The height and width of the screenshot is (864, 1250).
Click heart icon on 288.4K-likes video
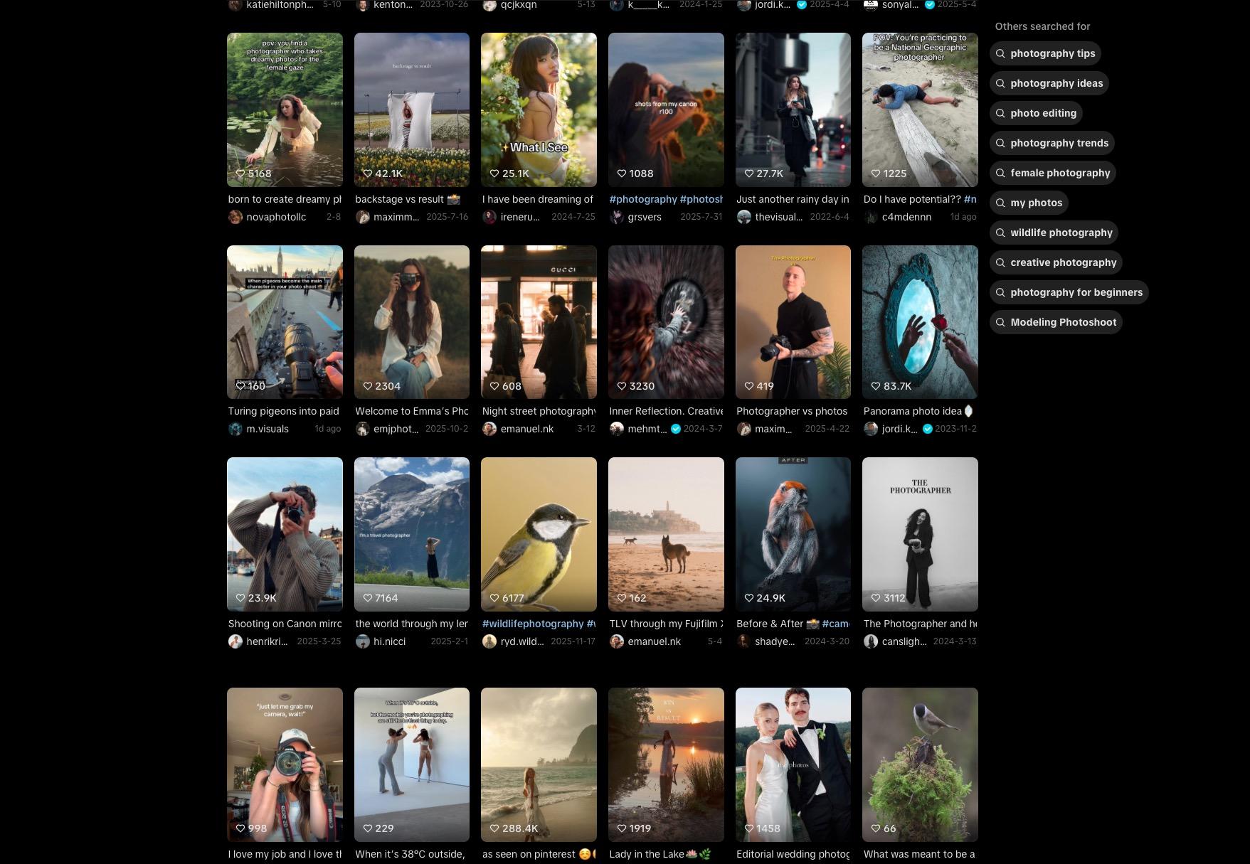pyautogui.click(x=494, y=828)
